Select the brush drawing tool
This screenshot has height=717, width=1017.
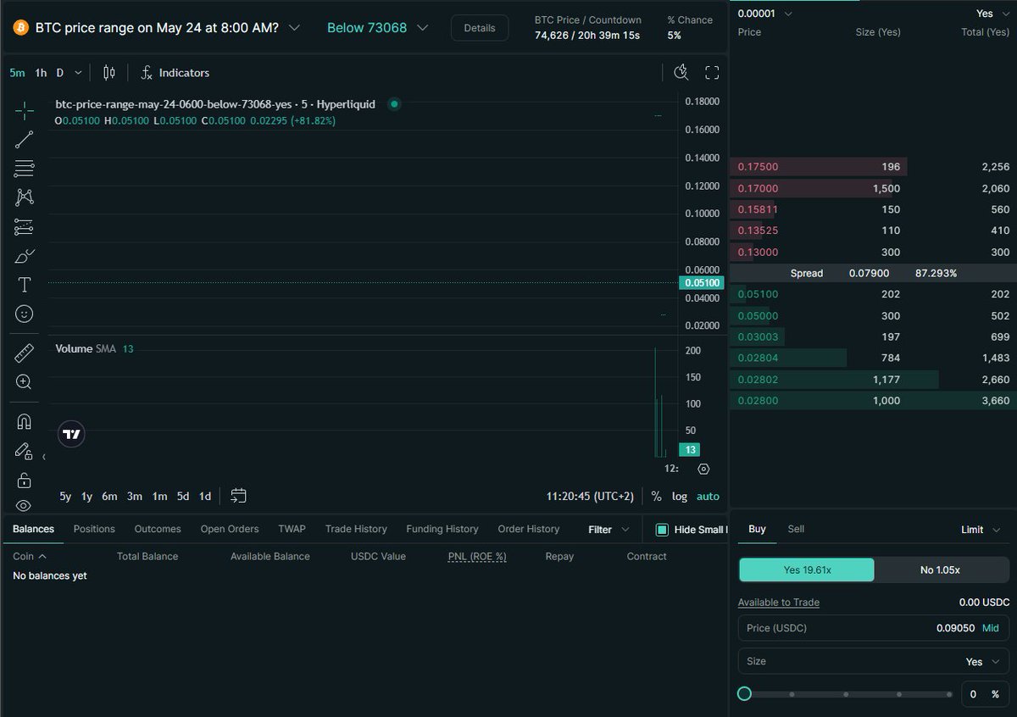pyautogui.click(x=25, y=256)
